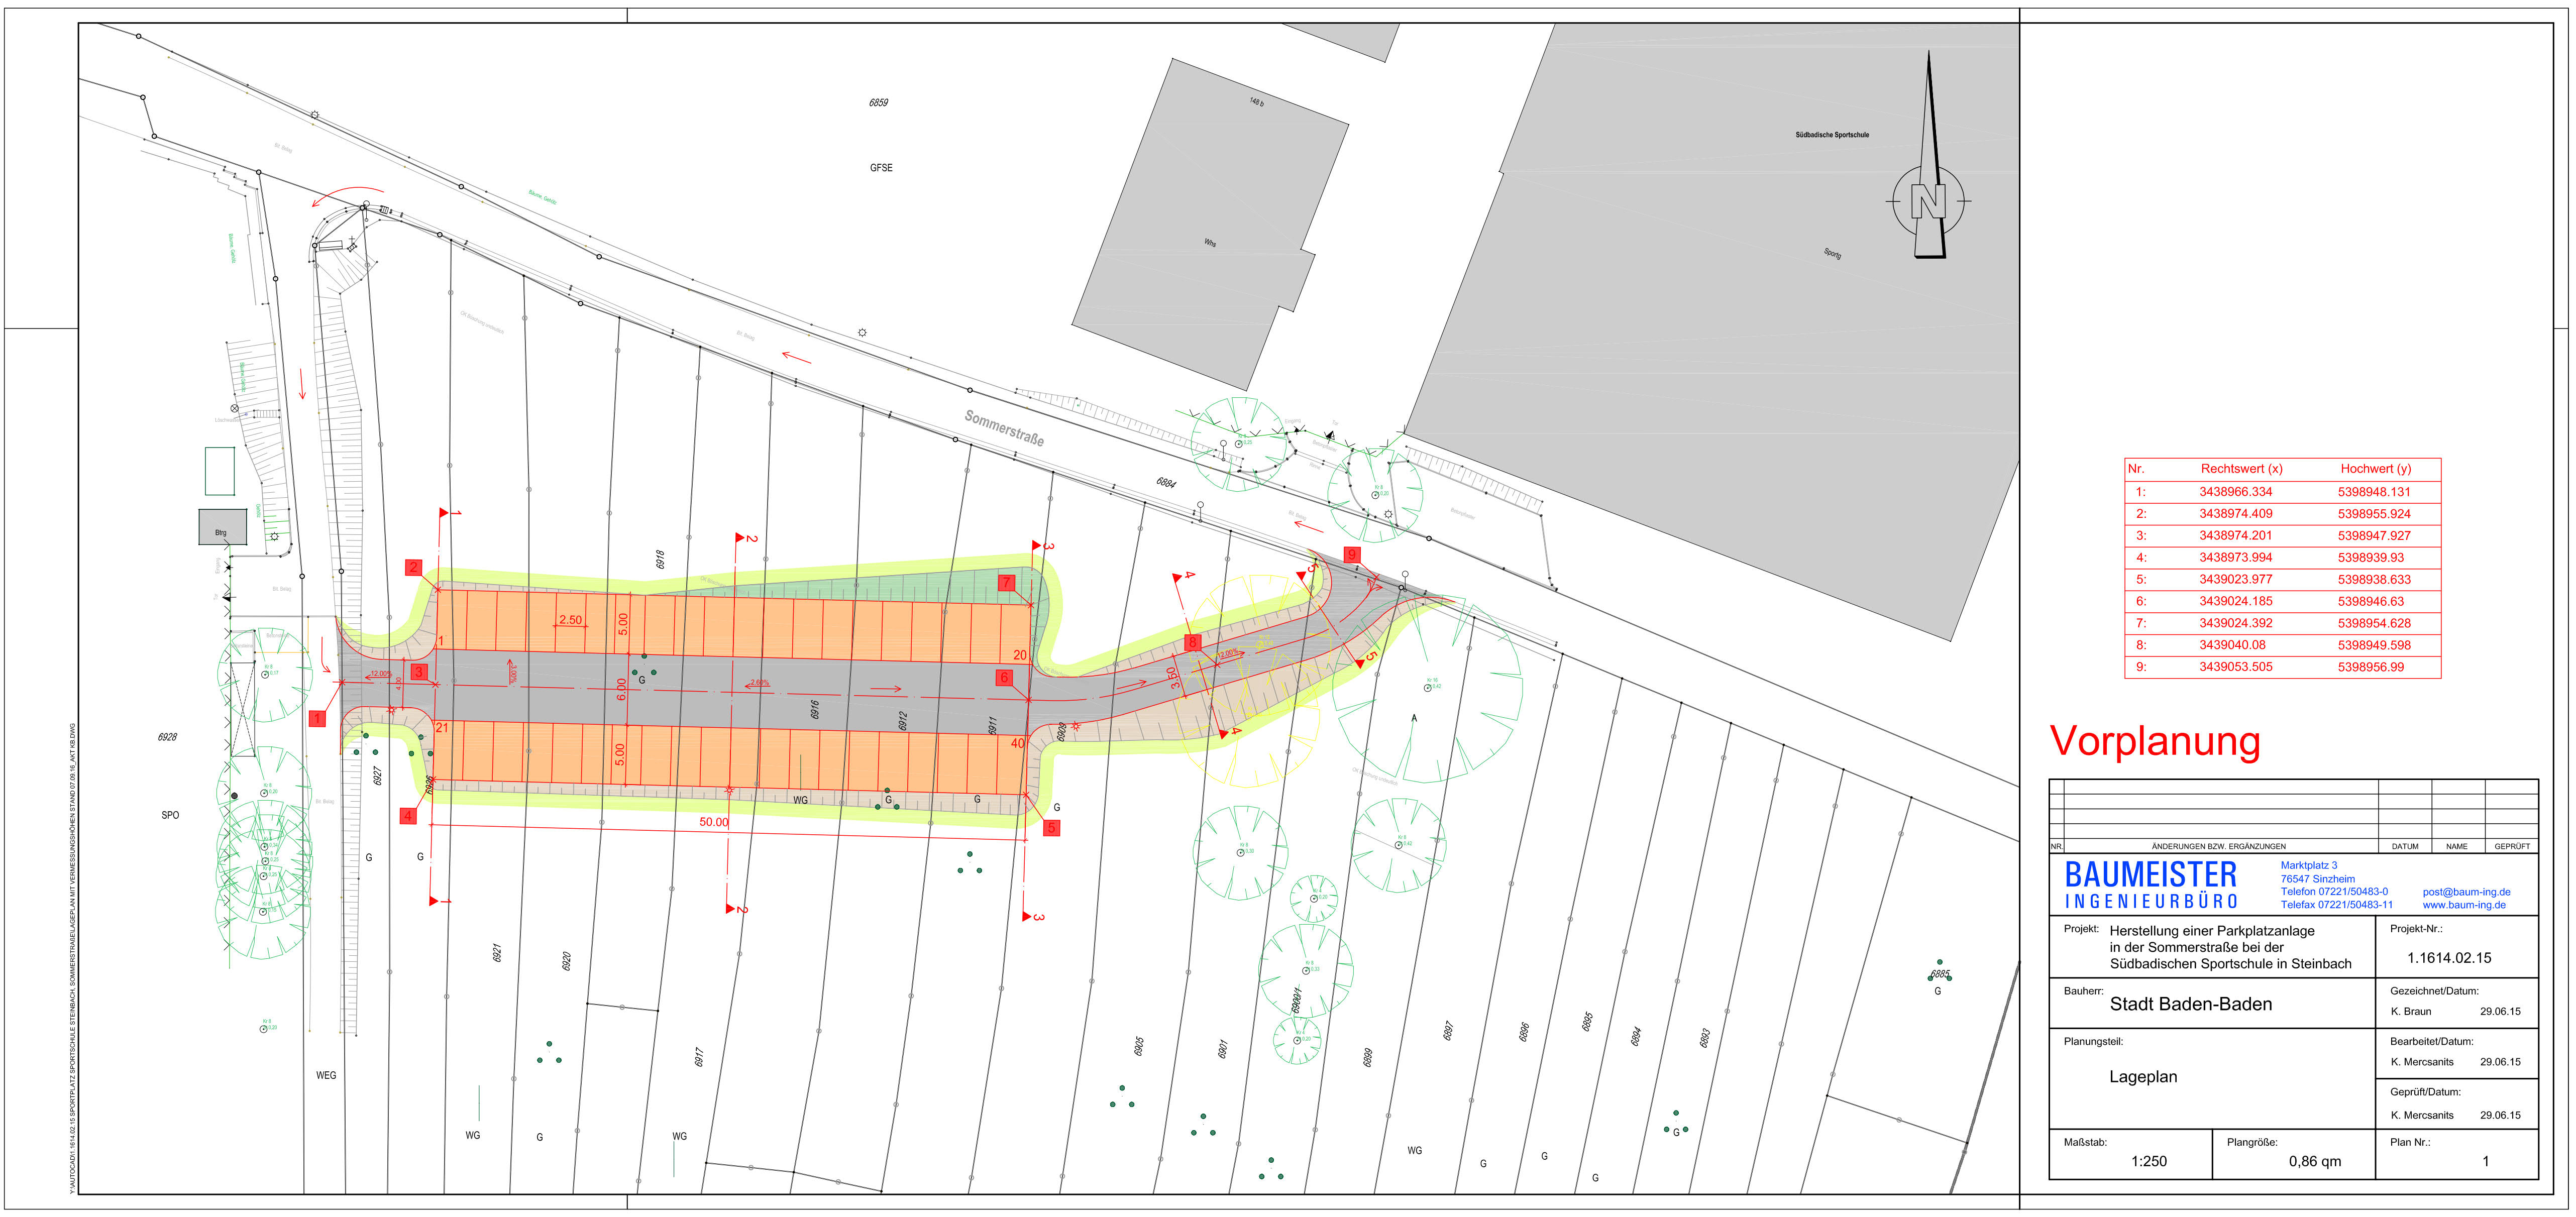Click the 50.00 length dimension
Image resolution: width=2576 pixels, height=1217 pixels.
click(713, 822)
